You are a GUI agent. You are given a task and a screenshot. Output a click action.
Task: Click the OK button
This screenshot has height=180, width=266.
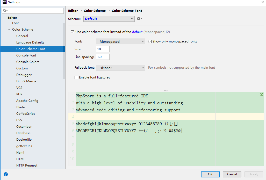click(210, 174)
